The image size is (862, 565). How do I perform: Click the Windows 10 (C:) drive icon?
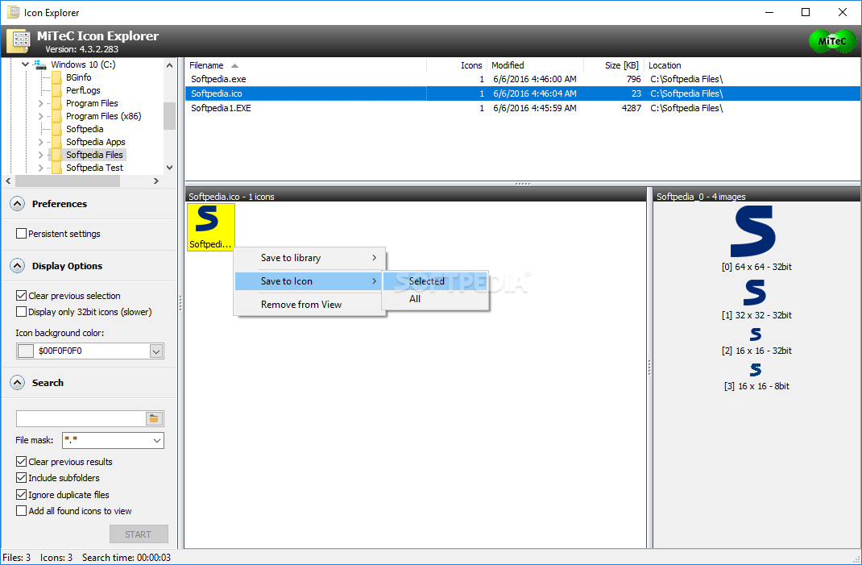coord(40,64)
